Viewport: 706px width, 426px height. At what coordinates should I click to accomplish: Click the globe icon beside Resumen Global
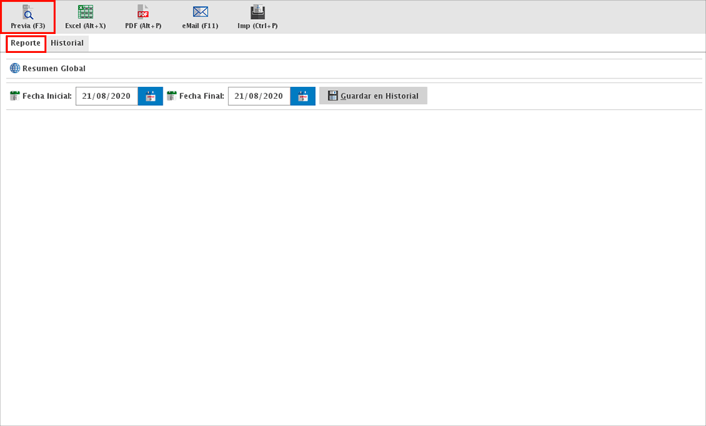coord(15,69)
